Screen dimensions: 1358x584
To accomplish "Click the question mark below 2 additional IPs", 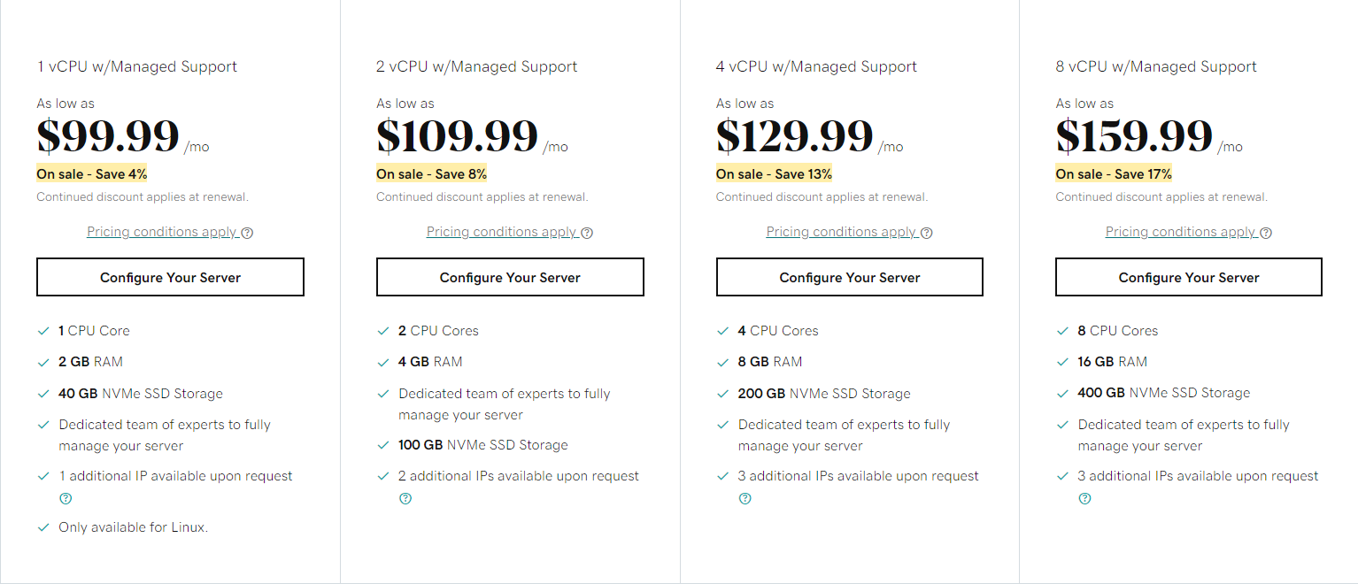I will coord(405,498).
